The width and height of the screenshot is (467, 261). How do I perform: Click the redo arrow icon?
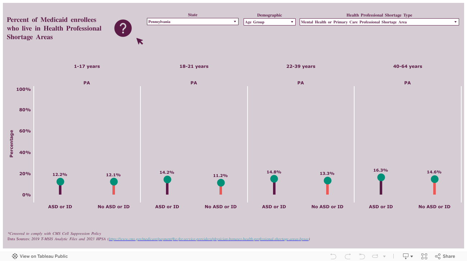click(x=347, y=256)
